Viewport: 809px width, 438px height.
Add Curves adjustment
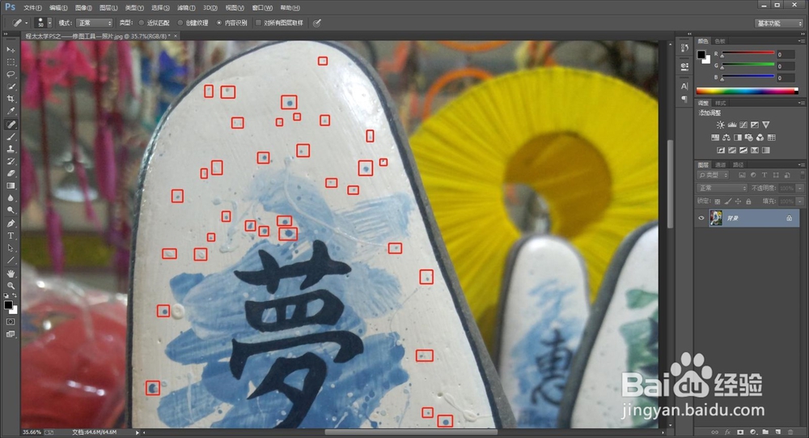pos(743,125)
